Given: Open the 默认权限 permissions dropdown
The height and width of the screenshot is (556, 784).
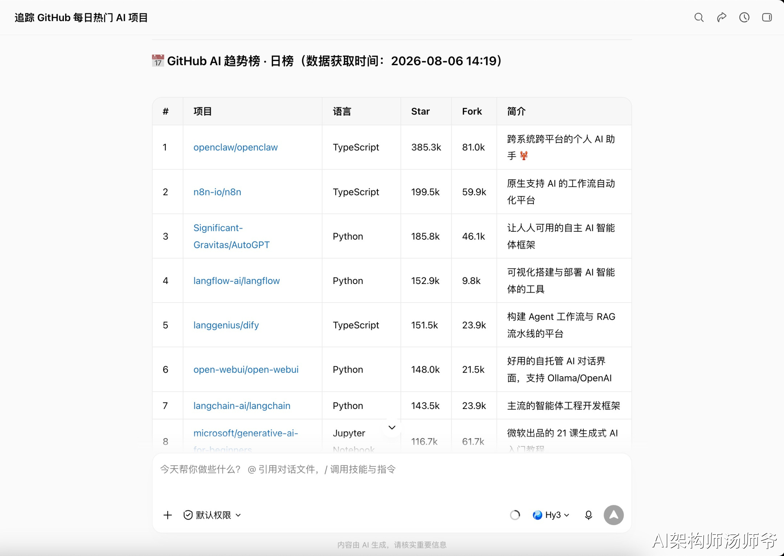Looking at the screenshot, I should tap(212, 515).
